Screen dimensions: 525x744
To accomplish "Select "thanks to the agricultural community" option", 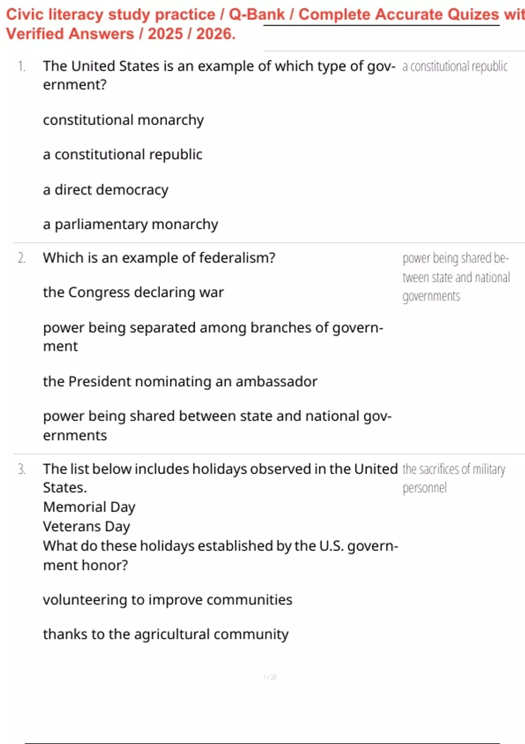I will tap(166, 634).
